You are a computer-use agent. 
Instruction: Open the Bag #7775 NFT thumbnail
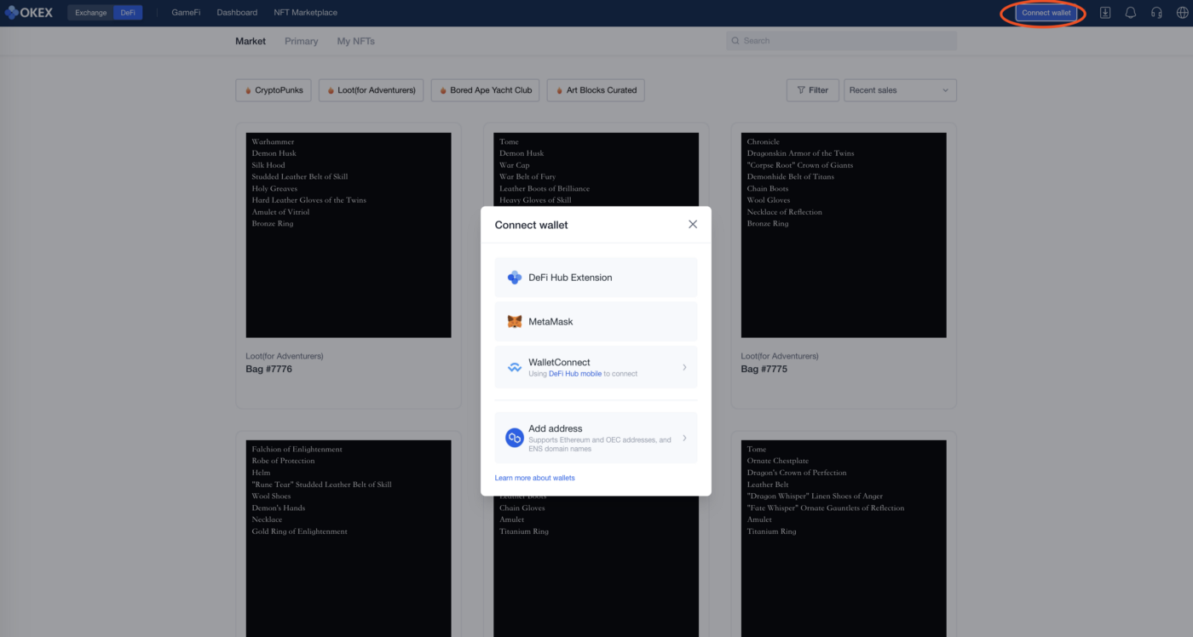pyautogui.click(x=844, y=235)
